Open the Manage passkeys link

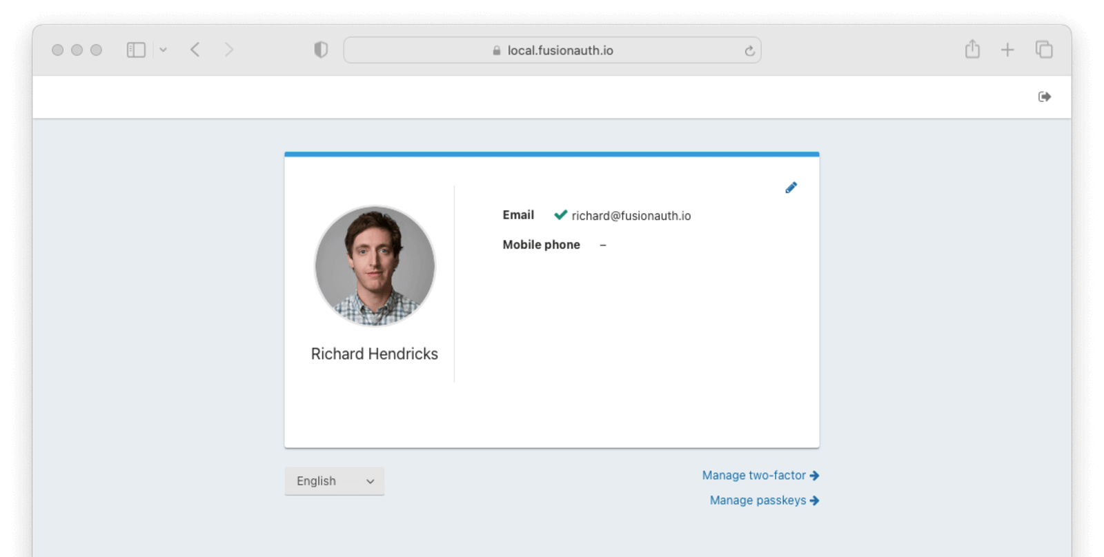pyautogui.click(x=765, y=500)
